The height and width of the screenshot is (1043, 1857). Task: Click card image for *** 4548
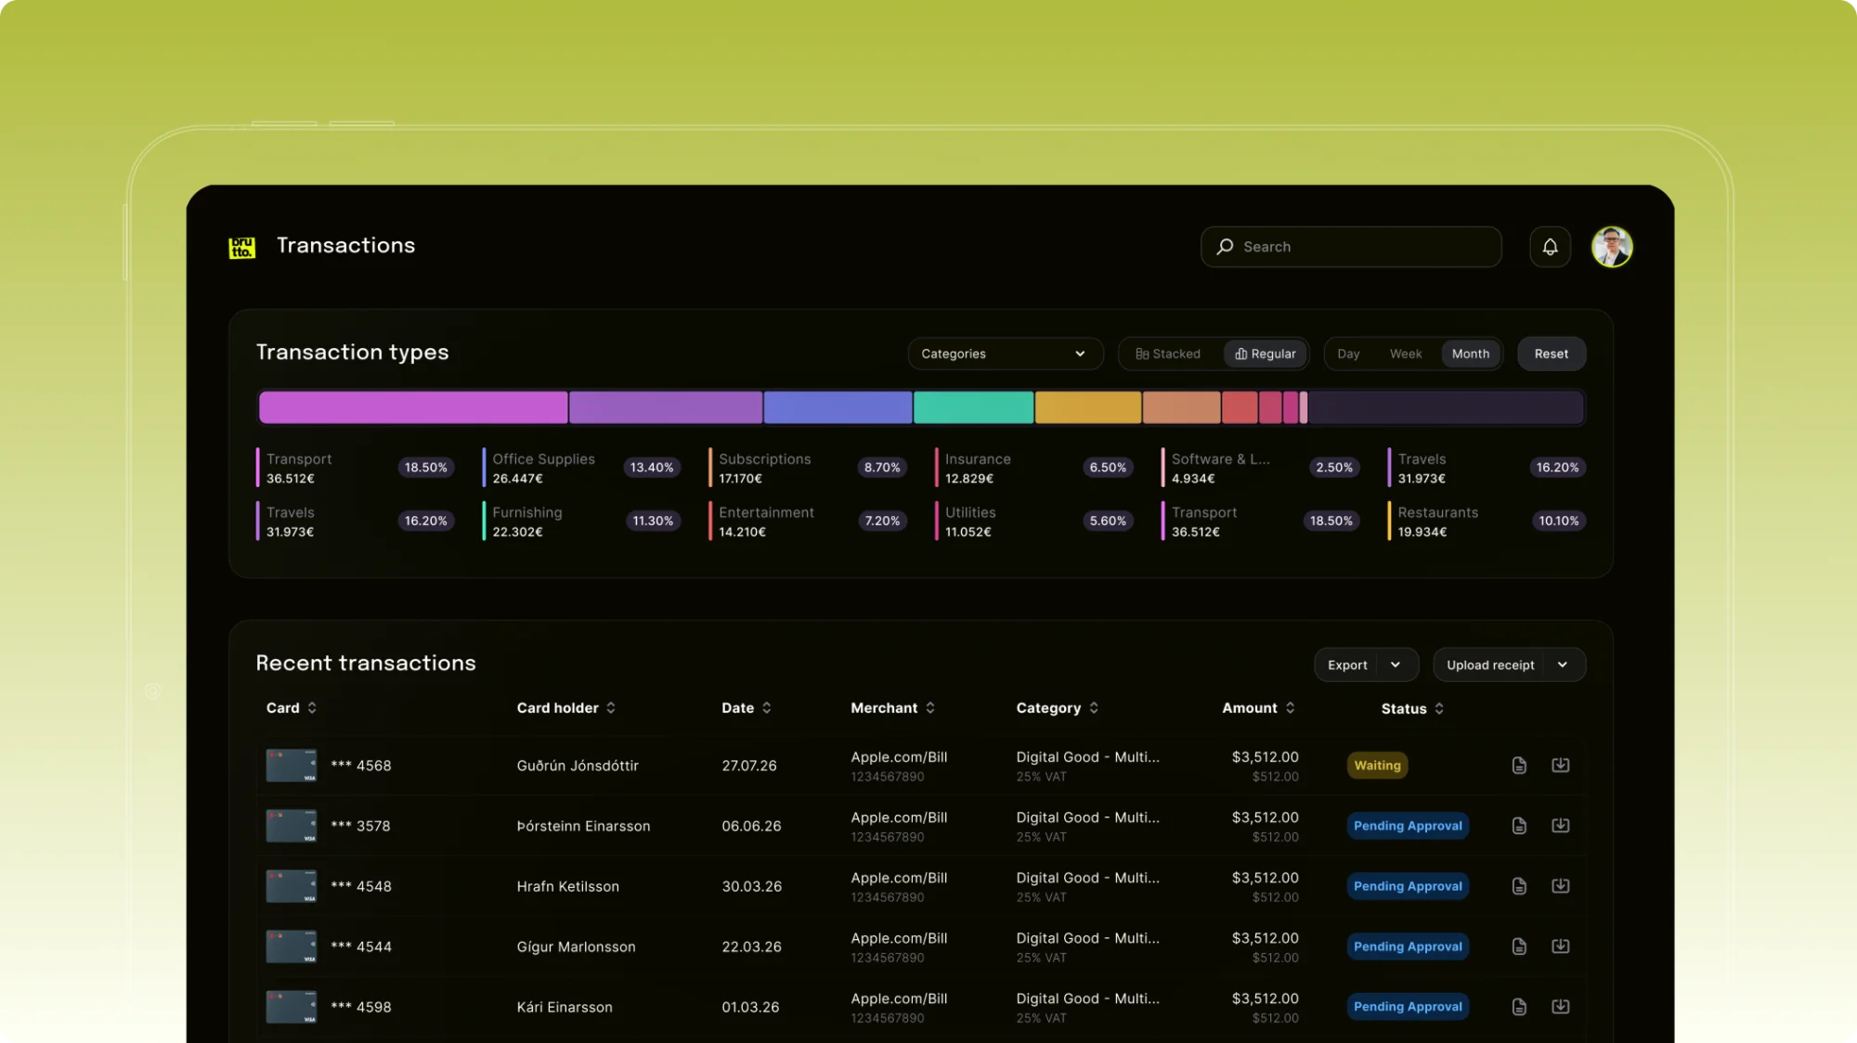click(292, 886)
